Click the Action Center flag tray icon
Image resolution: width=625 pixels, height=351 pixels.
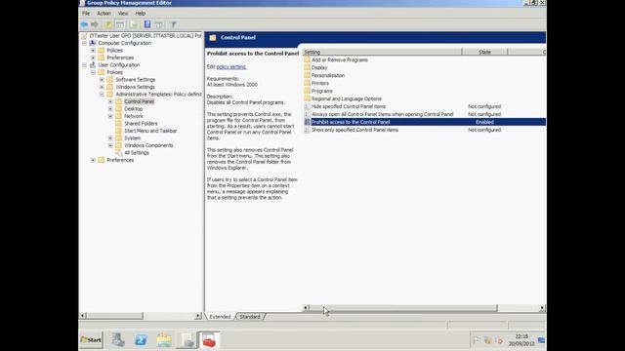click(477, 340)
